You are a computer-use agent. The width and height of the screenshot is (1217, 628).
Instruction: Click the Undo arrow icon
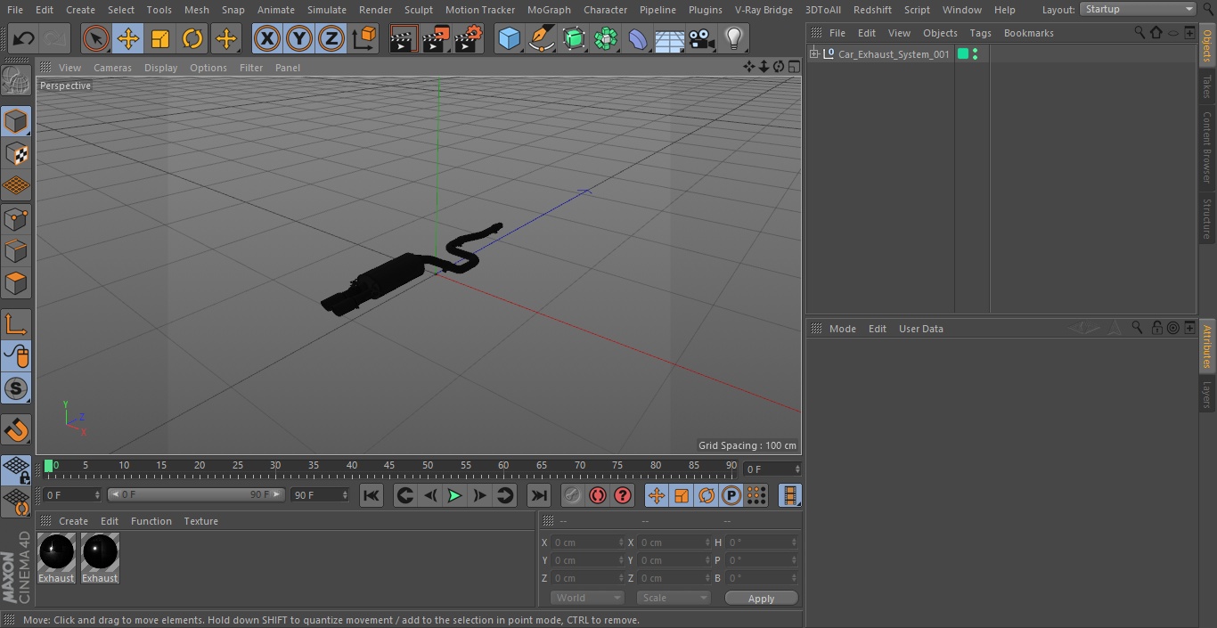click(24, 39)
